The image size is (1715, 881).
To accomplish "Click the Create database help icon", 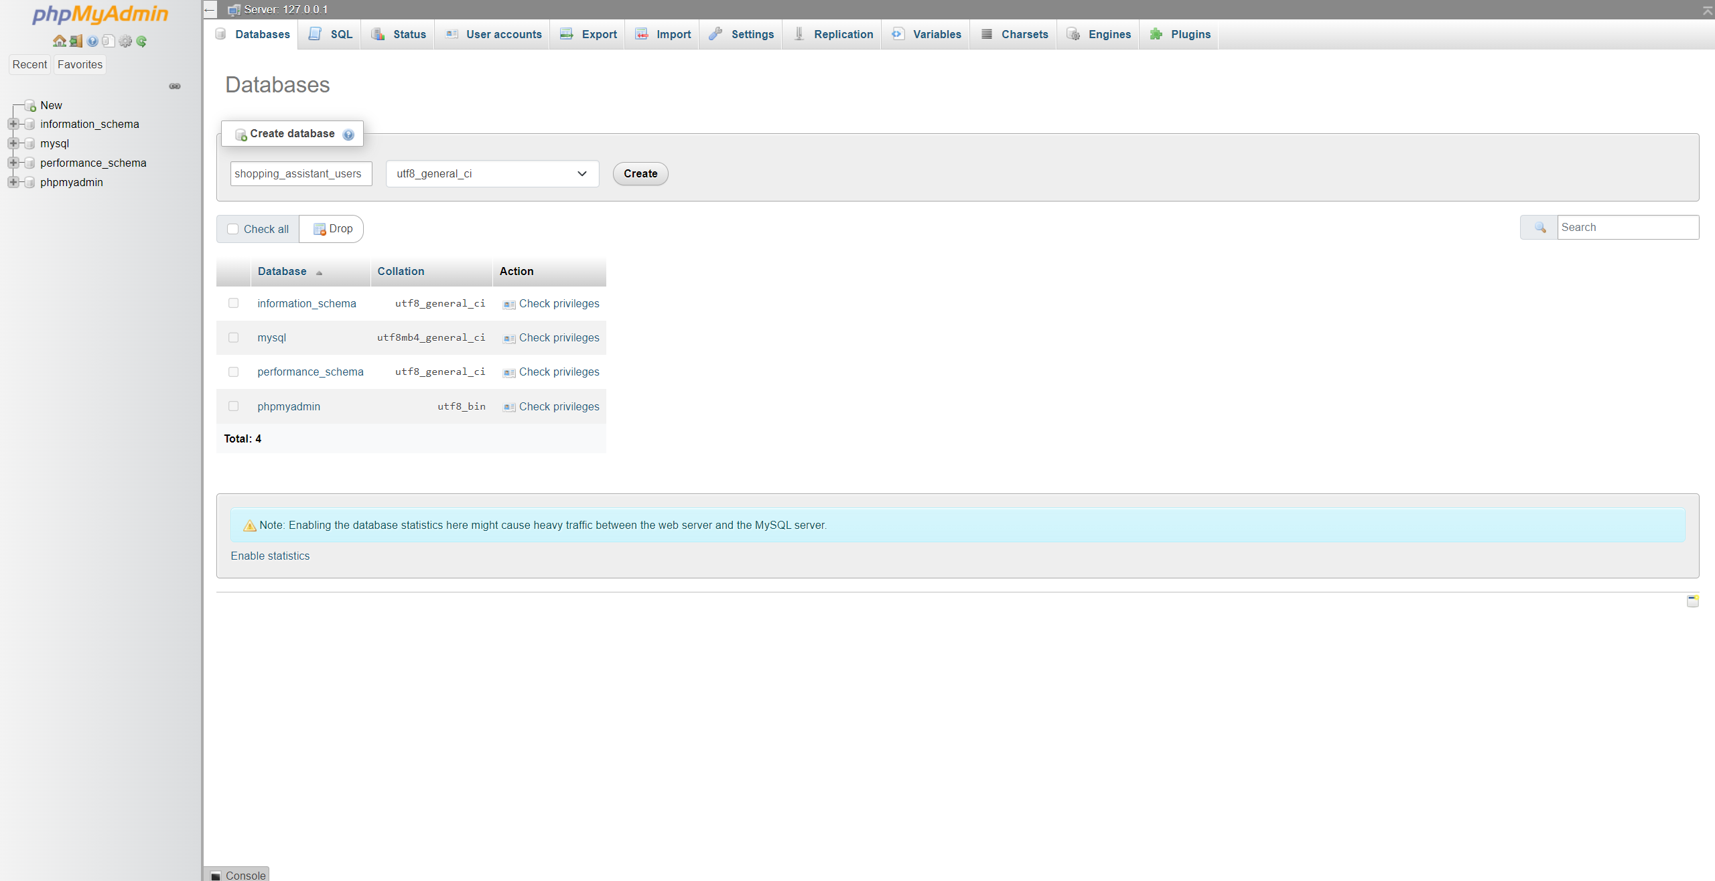I will 348,135.
